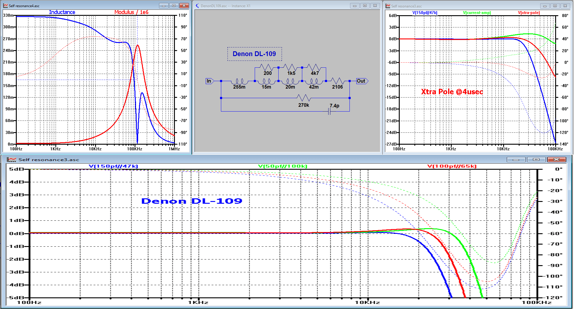Click the 6dB axis label in top-right plot
Screen dimensions: 574x309
point(393,16)
